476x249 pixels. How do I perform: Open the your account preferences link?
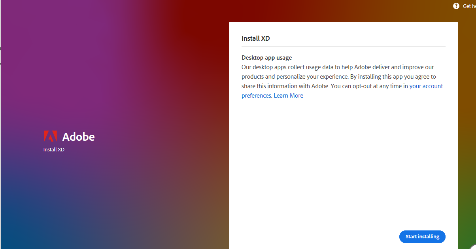pos(426,86)
